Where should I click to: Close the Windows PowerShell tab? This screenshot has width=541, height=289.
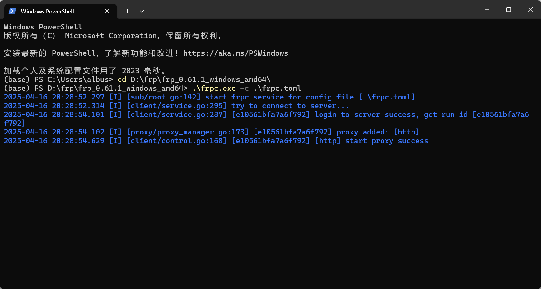coord(107,11)
